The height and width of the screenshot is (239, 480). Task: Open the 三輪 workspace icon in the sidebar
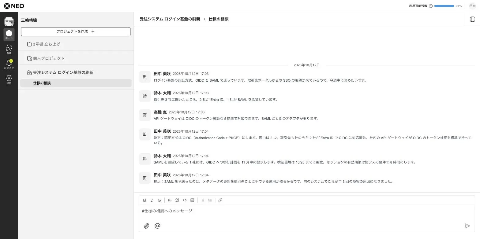[x=9, y=21]
